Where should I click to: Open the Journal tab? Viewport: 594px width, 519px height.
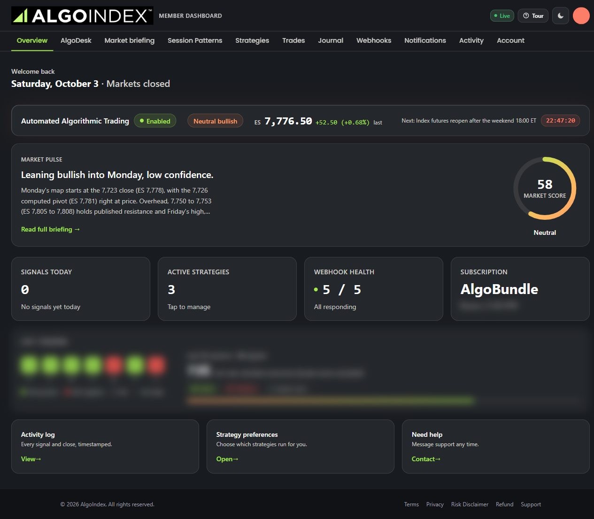[x=331, y=40]
